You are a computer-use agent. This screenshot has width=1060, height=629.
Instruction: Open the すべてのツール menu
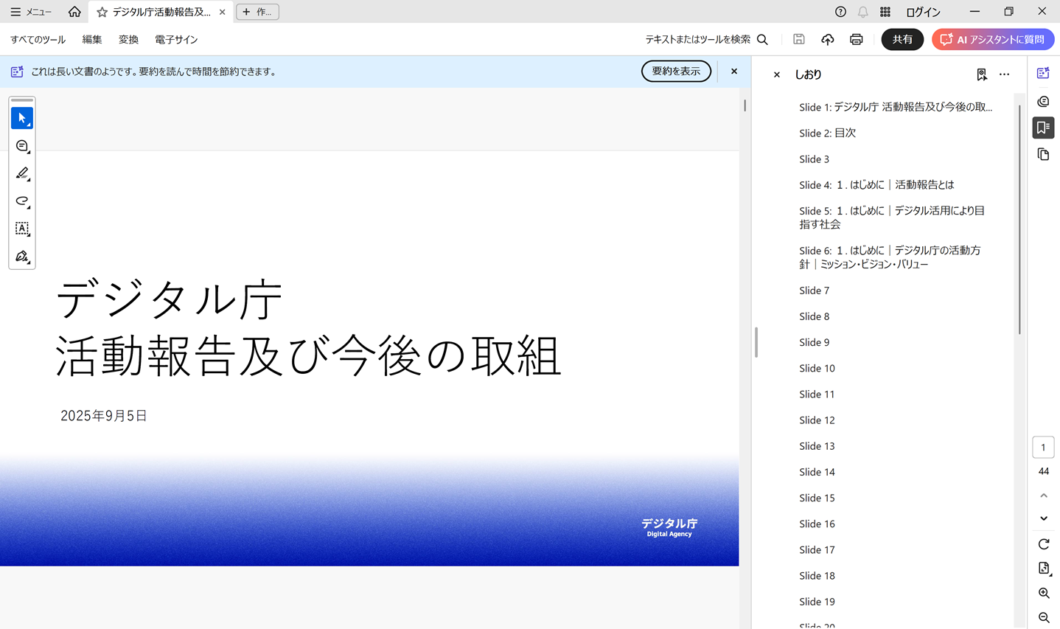(x=38, y=40)
